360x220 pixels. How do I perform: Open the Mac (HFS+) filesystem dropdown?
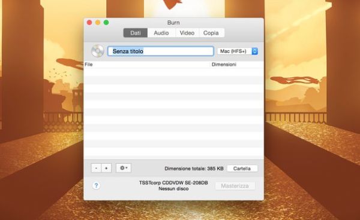pyautogui.click(x=238, y=51)
